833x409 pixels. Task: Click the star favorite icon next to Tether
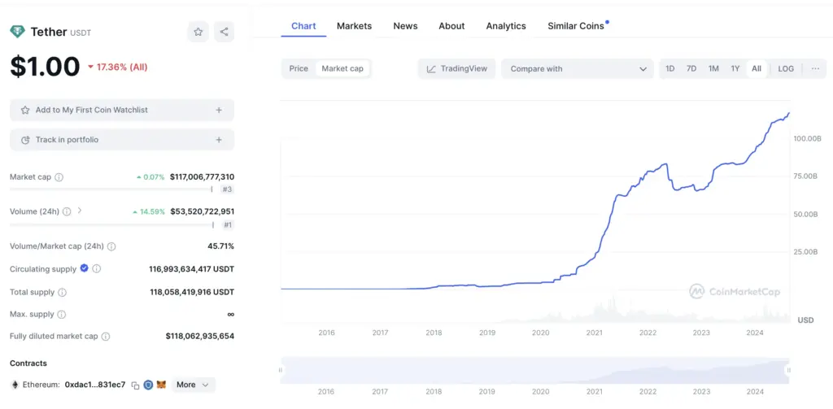pyautogui.click(x=198, y=32)
